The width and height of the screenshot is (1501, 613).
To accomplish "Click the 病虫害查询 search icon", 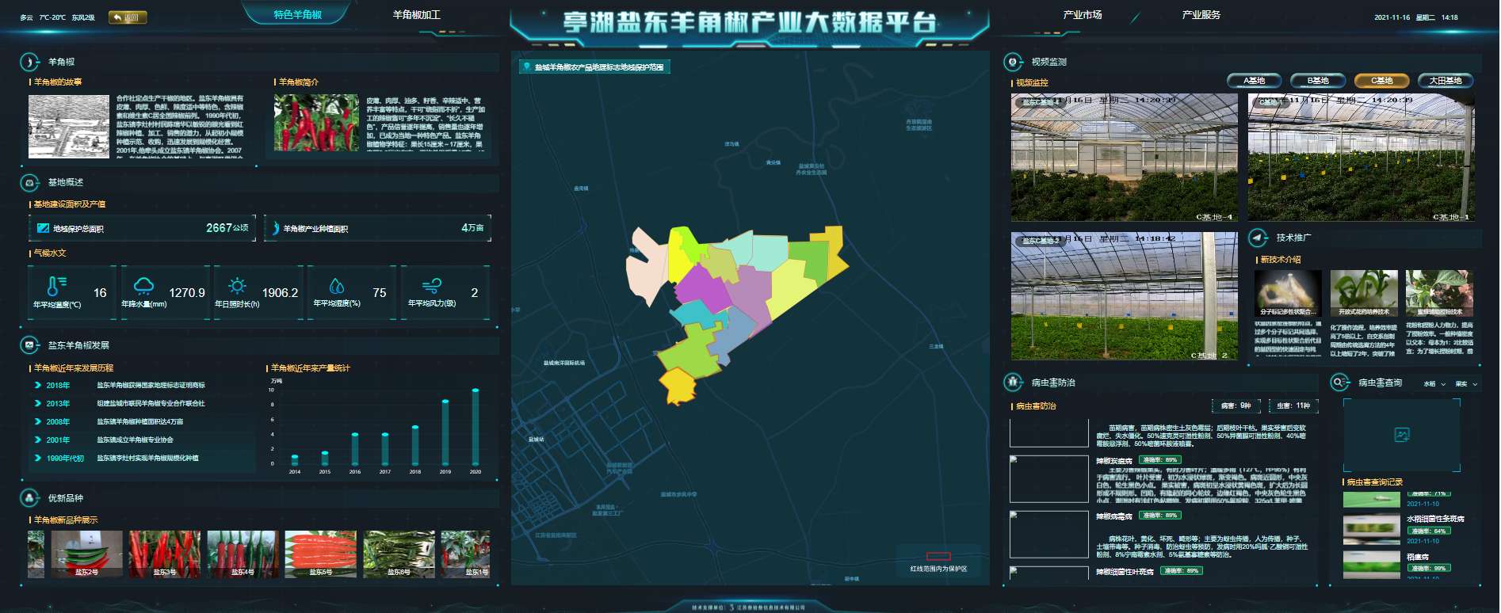I will pos(1339,383).
